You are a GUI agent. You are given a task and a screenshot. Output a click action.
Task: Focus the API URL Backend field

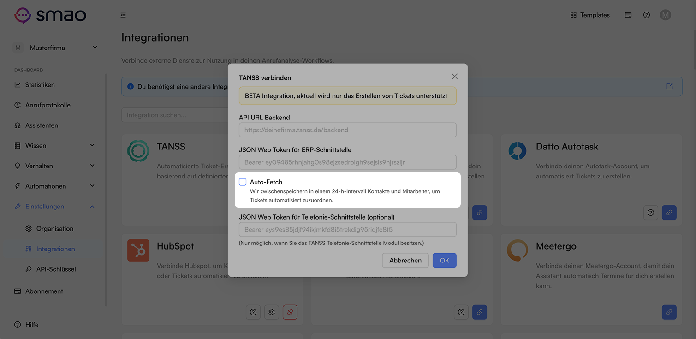click(348, 130)
